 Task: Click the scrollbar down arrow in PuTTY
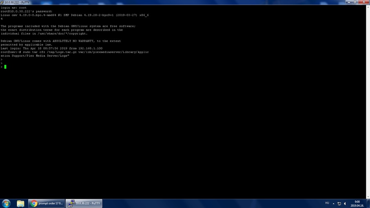coord(368,197)
